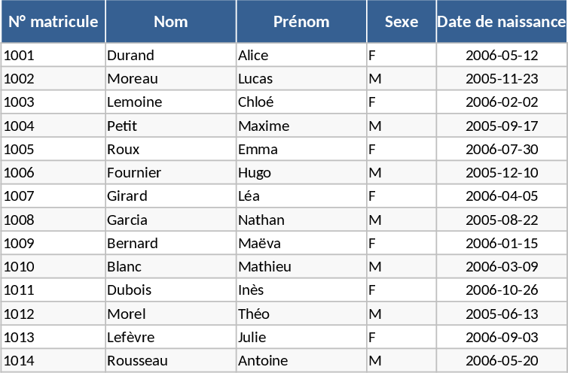Select the 'Lefèvre' name cell
Viewport: 568px width, 373px height.
(x=171, y=338)
